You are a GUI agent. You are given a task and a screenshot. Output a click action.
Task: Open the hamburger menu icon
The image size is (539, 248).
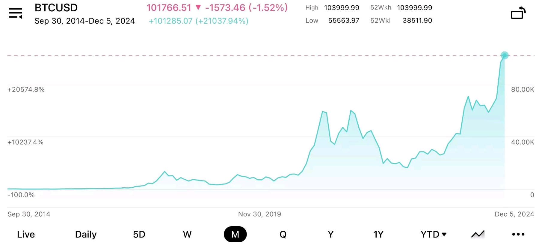[x=16, y=13]
